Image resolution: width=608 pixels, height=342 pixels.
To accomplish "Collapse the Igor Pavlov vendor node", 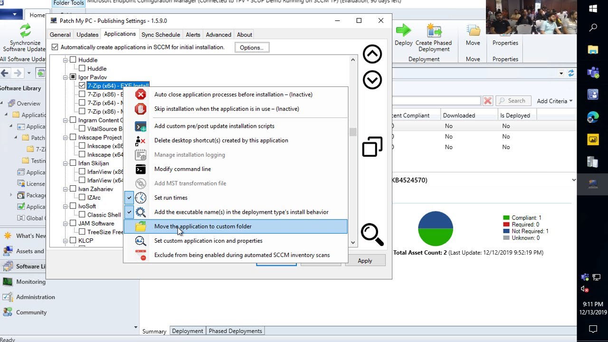I will click(66, 77).
